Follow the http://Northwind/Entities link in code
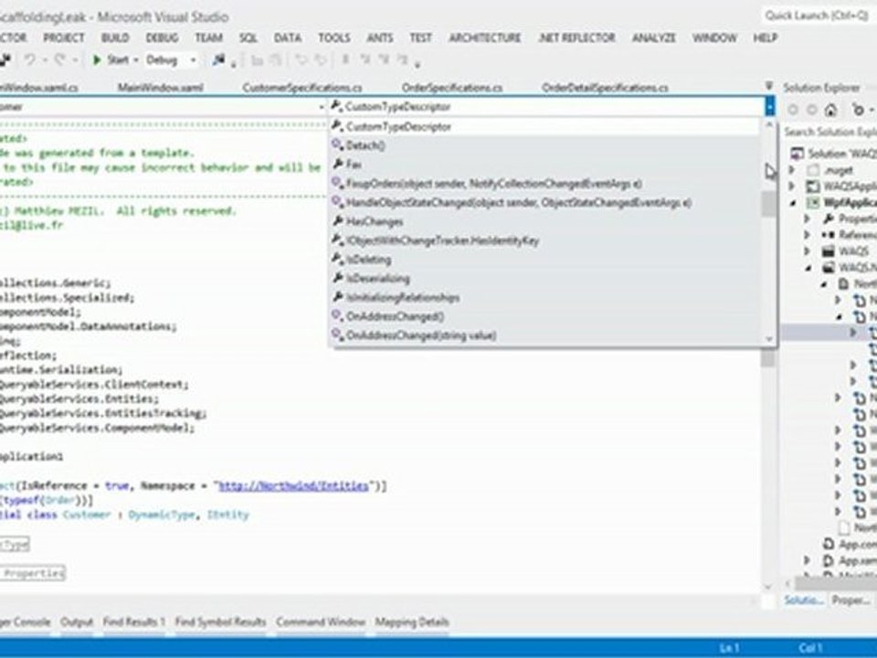This screenshot has width=877, height=658. tap(294, 485)
